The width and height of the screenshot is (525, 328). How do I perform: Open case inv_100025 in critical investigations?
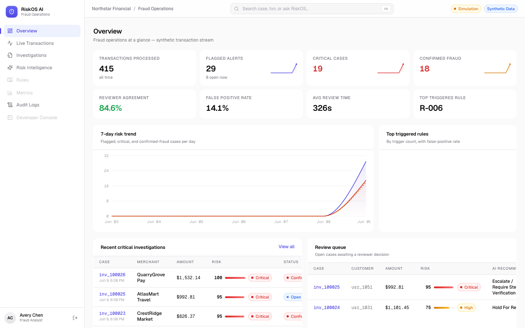[x=112, y=294]
